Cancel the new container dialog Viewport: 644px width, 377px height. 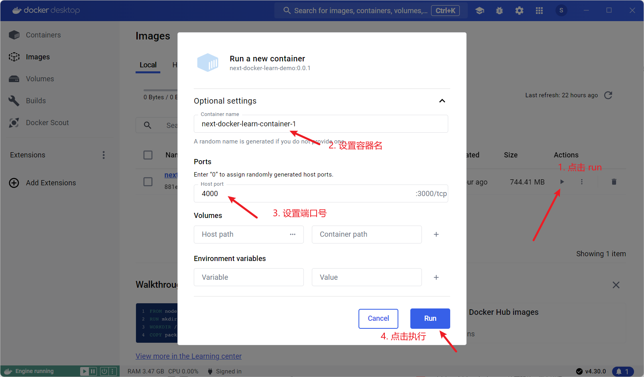click(x=378, y=318)
